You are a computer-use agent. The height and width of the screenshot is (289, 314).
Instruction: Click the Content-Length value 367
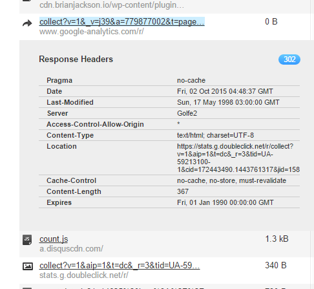tap(183, 191)
